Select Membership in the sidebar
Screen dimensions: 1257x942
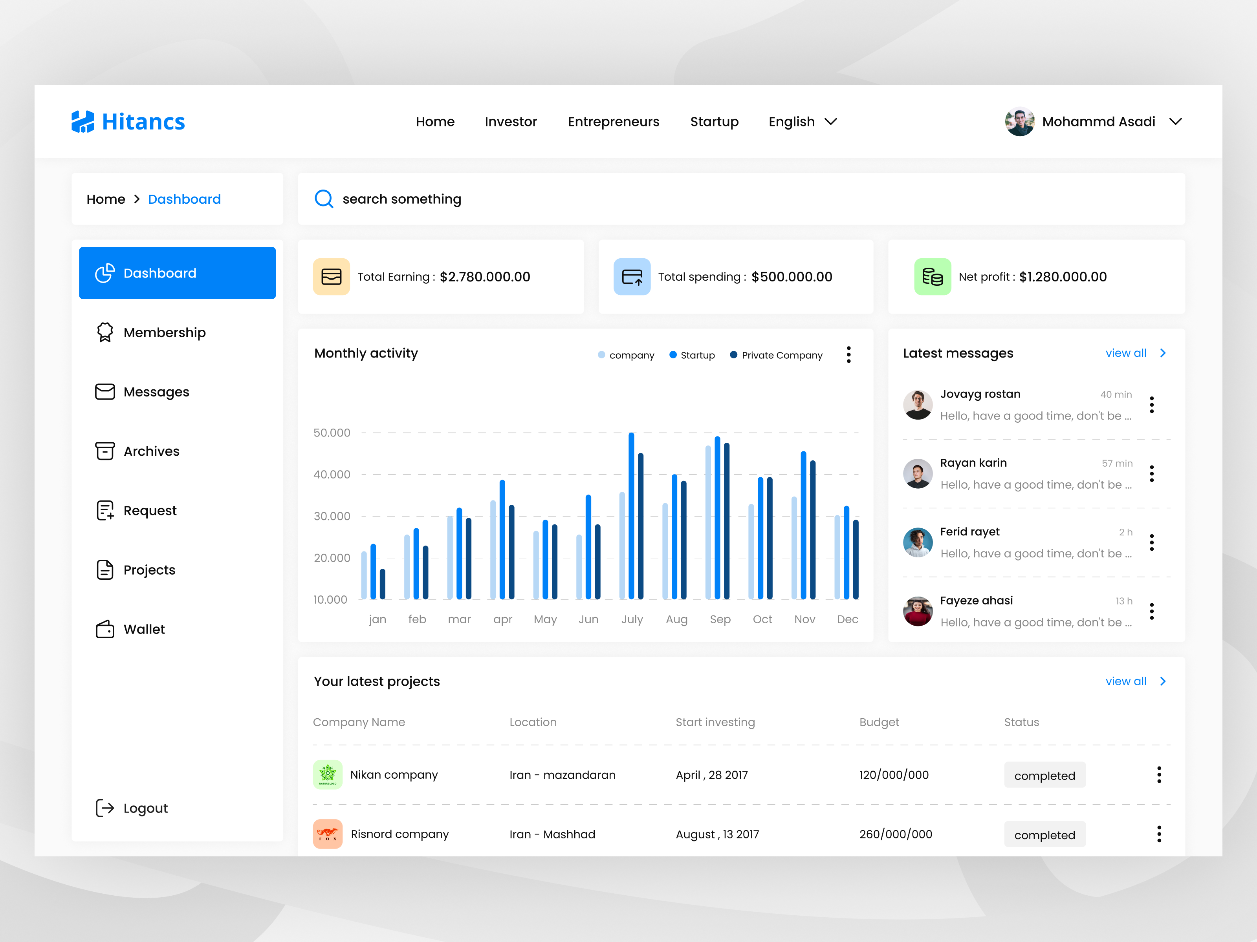pos(165,333)
